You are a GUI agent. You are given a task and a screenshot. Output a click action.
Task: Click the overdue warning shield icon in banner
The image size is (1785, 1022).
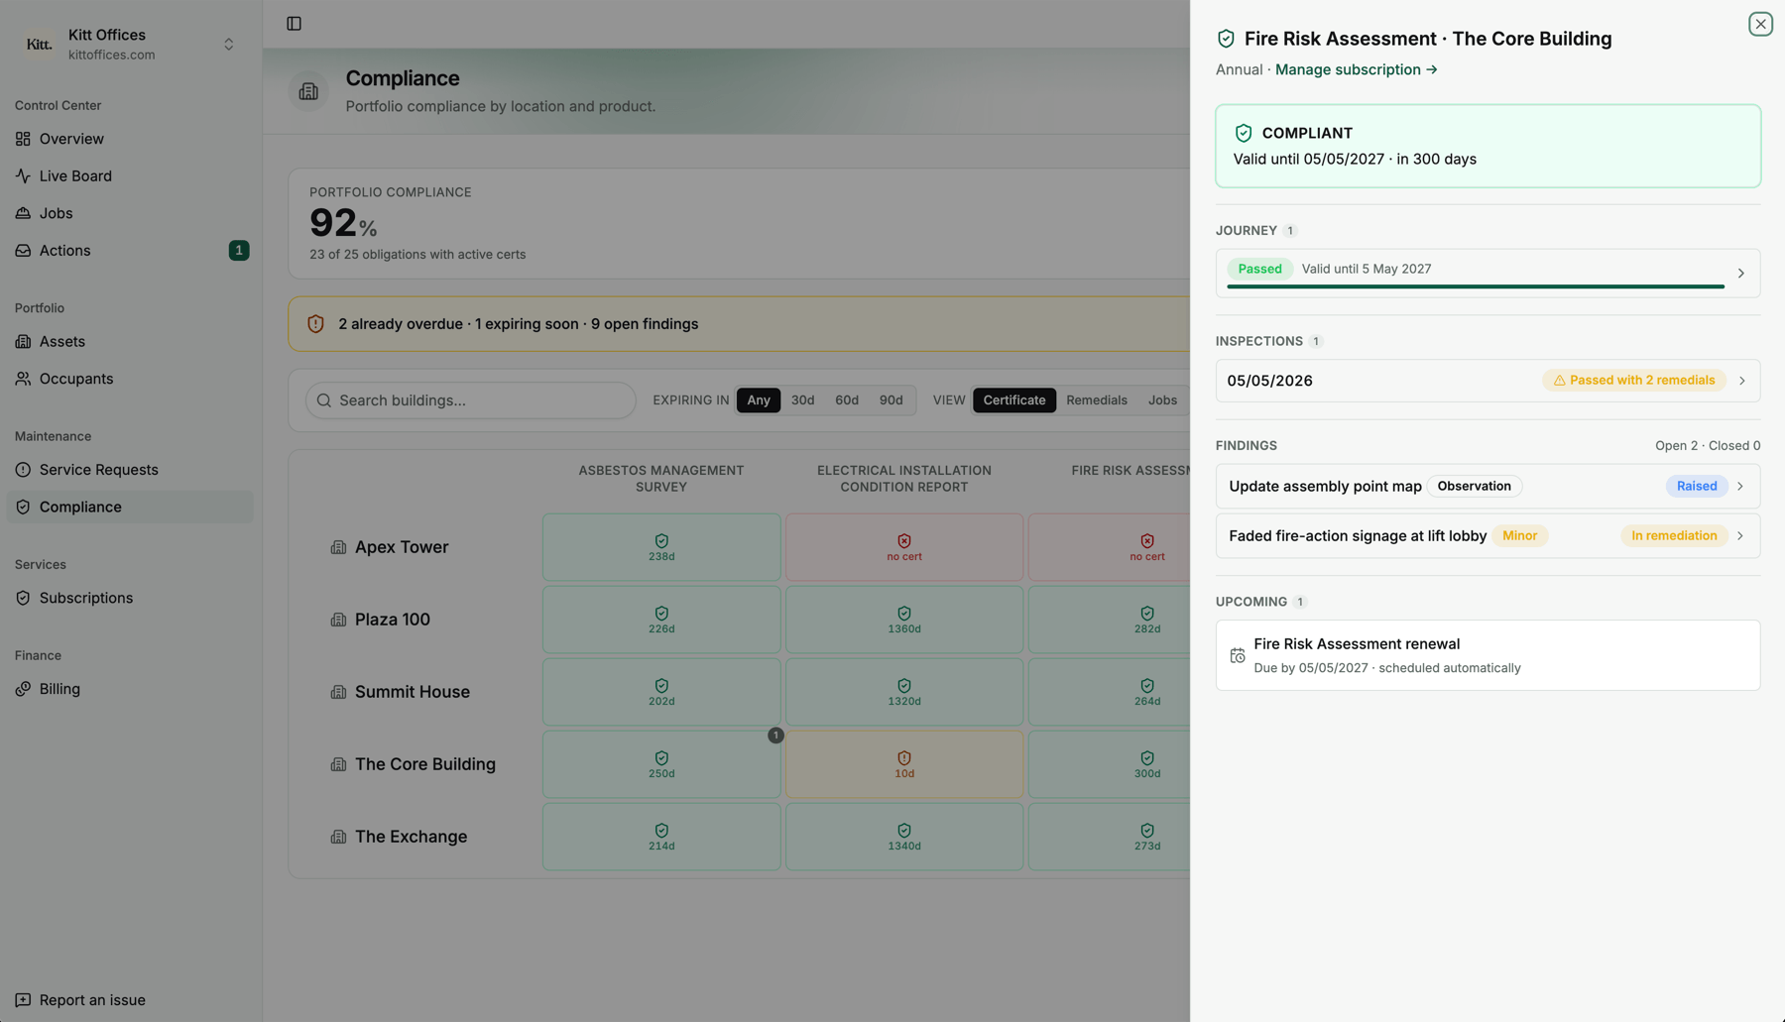pyautogui.click(x=315, y=324)
